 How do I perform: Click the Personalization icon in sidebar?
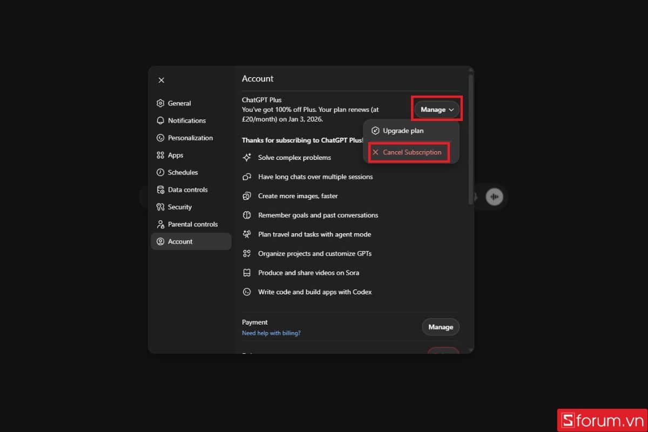coord(160,138)
